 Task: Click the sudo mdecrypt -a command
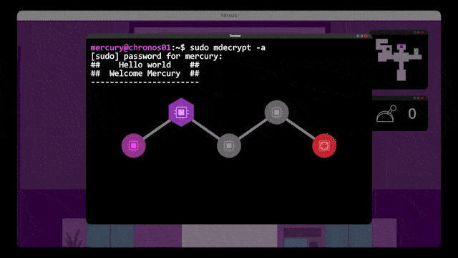(228, 47)
